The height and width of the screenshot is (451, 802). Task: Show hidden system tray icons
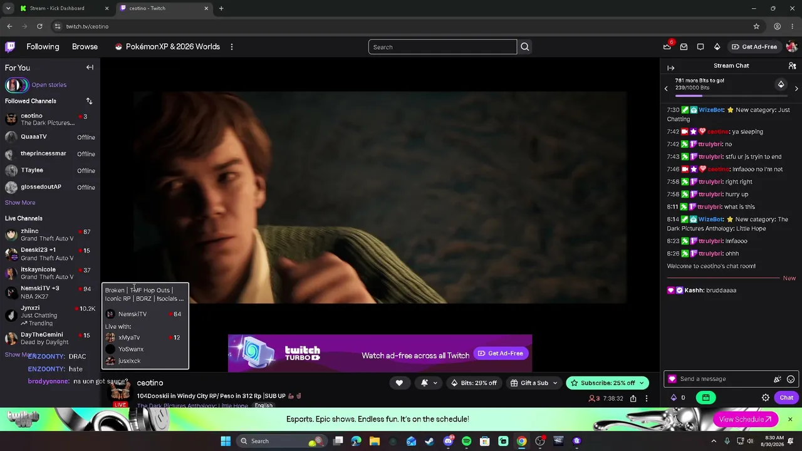click(x=714, y=441)
